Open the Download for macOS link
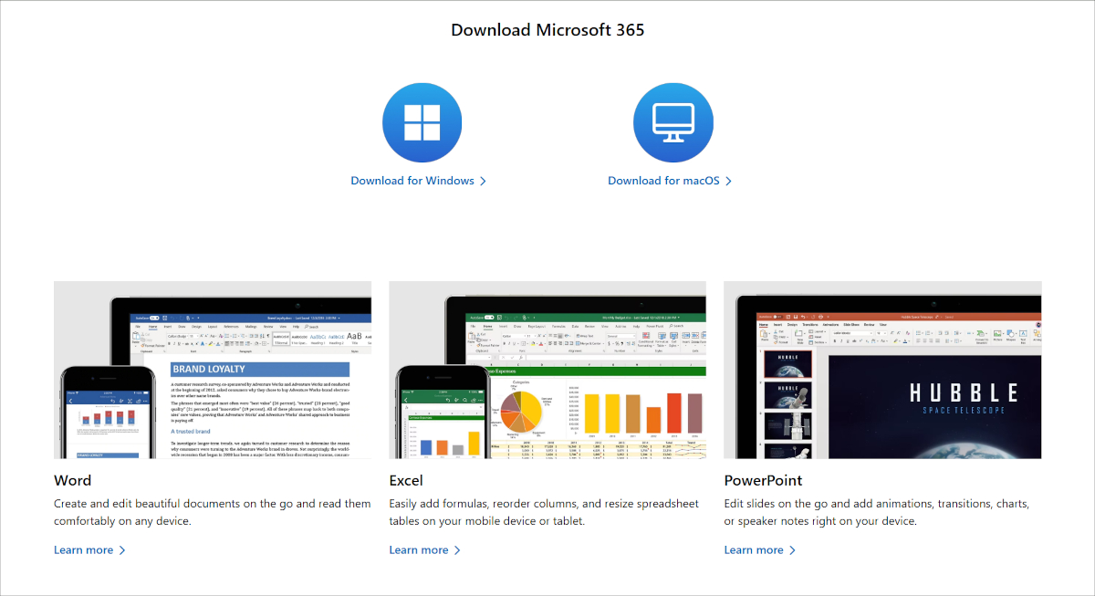The height and width of the screenshot is (596, 1095). click(x=662, y=181)
